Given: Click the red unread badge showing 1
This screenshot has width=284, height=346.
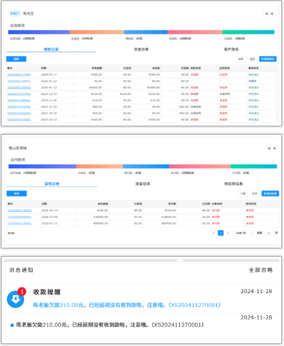Looking at the screenshot, I should coord(22,292).
